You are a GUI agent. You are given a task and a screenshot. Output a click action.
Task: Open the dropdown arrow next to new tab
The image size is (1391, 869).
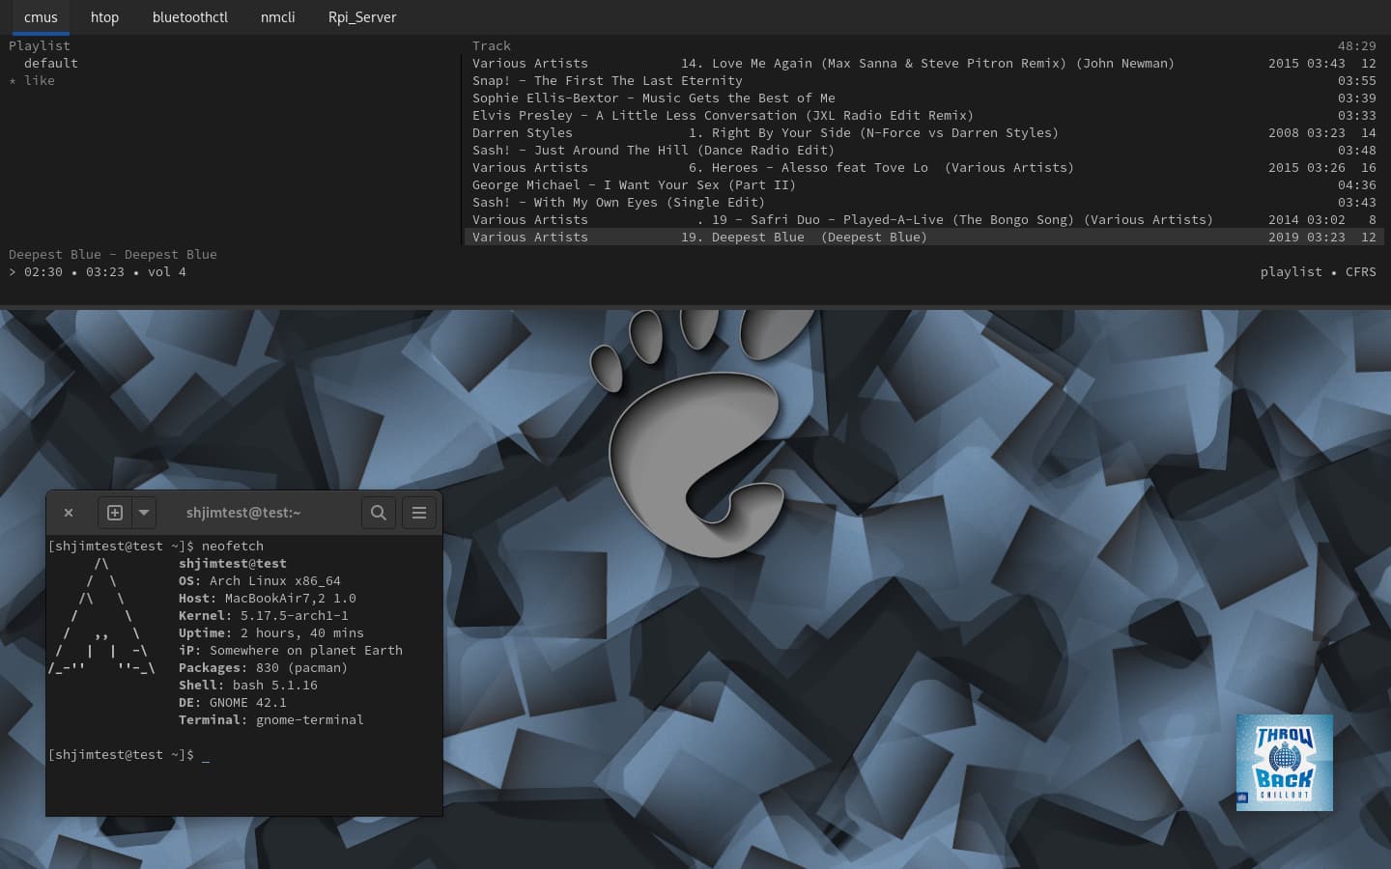pos(144,513)
